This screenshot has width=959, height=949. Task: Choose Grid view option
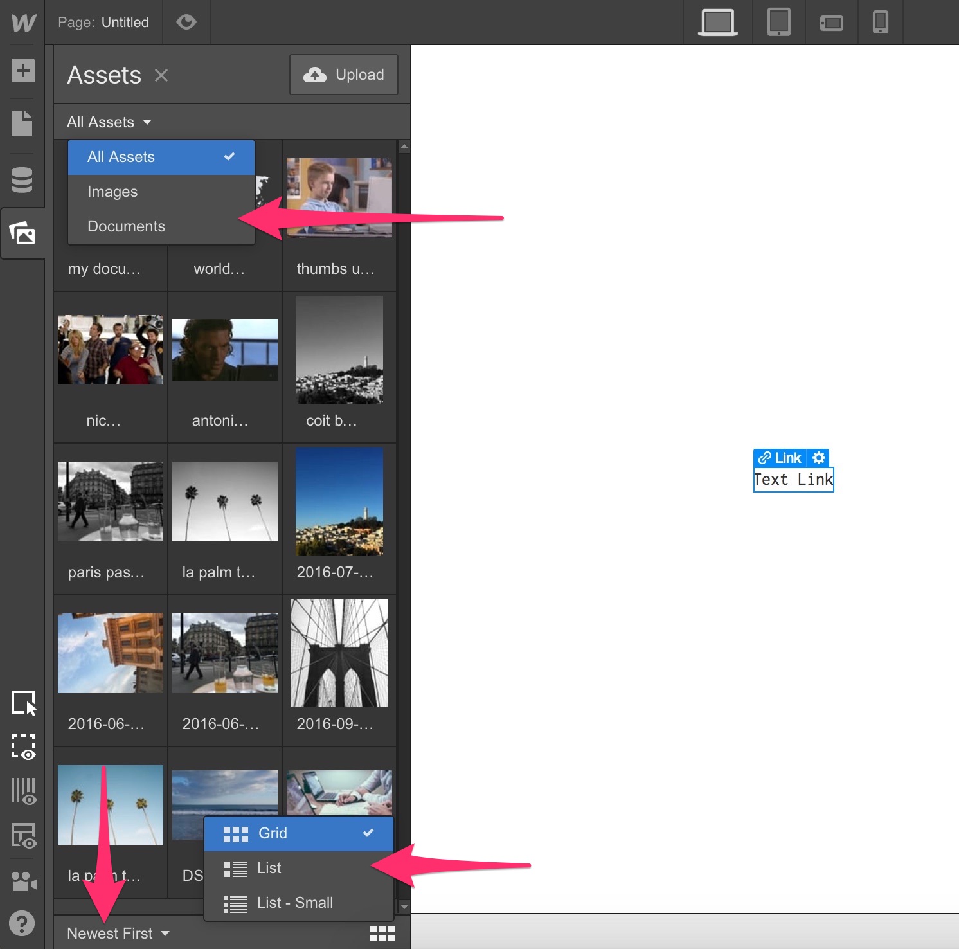point(299,833)
